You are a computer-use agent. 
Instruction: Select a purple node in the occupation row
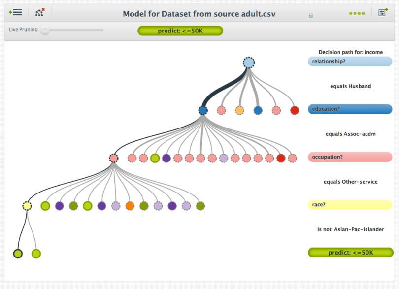166,158
